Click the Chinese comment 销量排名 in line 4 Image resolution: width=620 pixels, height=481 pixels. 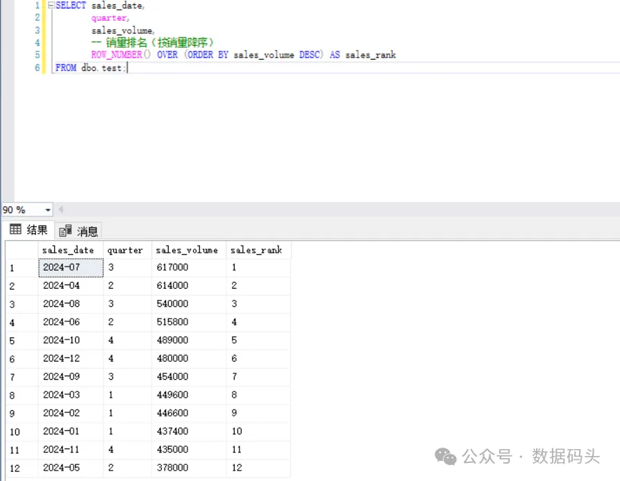pos(126,42)
